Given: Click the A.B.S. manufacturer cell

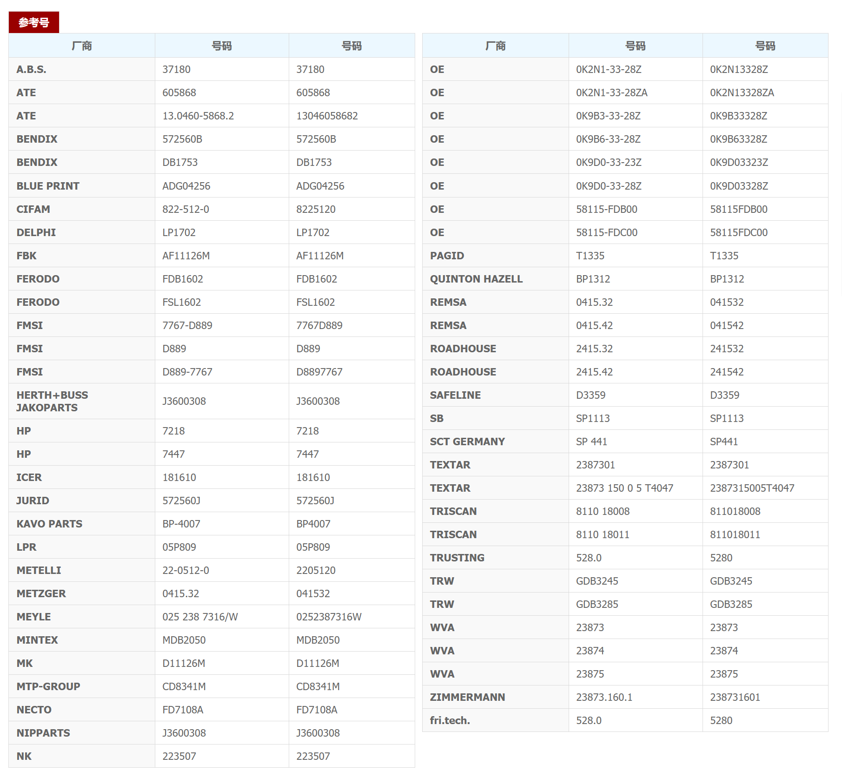Looking at the screenshot, I should coord(82,69).
